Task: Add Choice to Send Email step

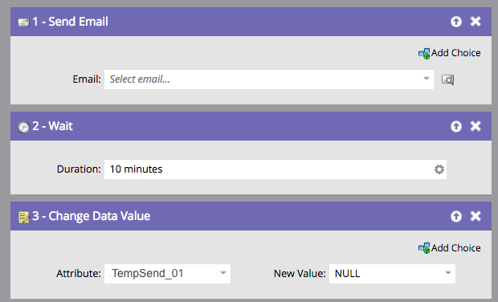Action: (450, 53)
